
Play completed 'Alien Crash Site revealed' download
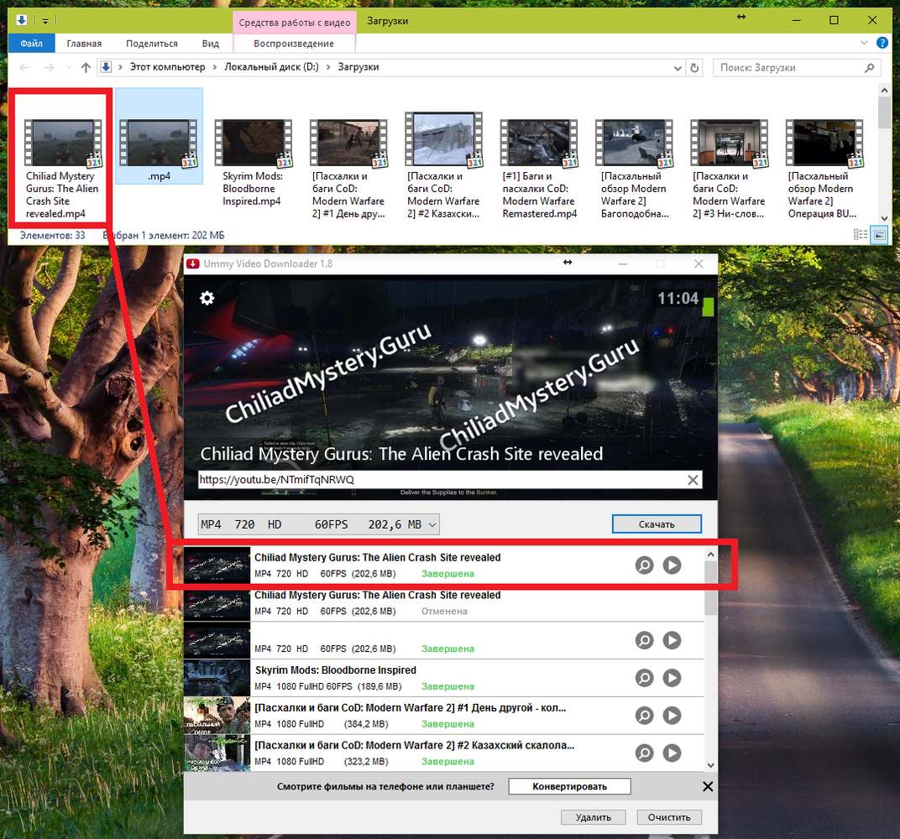tap(672, 565)
